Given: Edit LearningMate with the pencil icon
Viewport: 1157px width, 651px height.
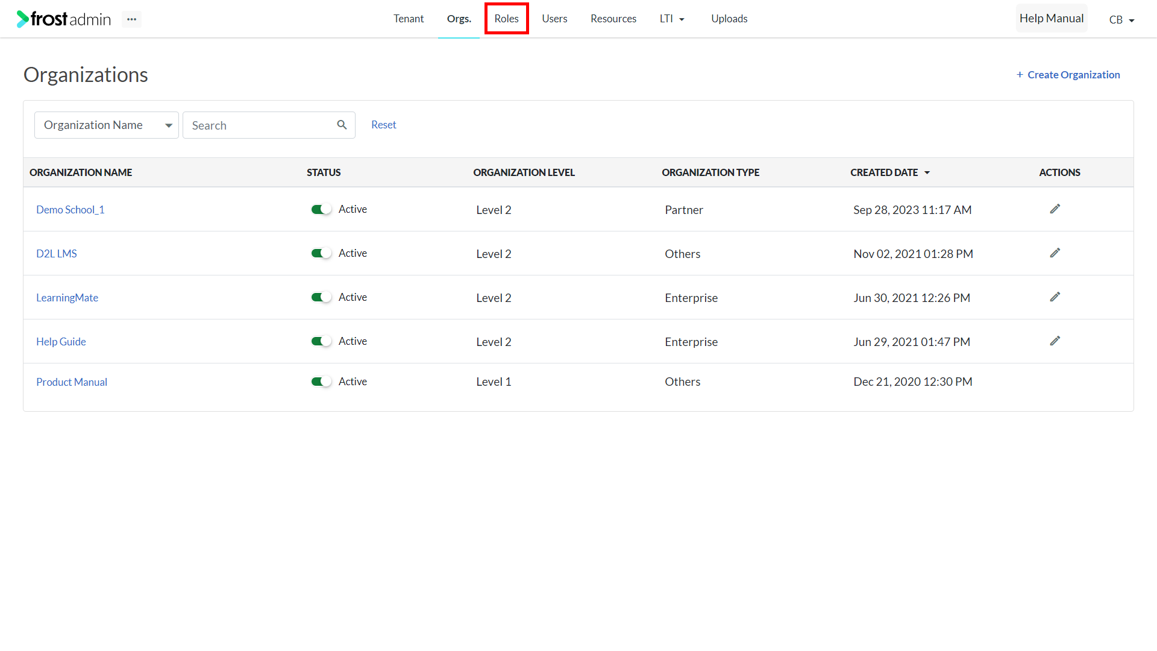Looking at the screenshot, I should click(1055, 297).
